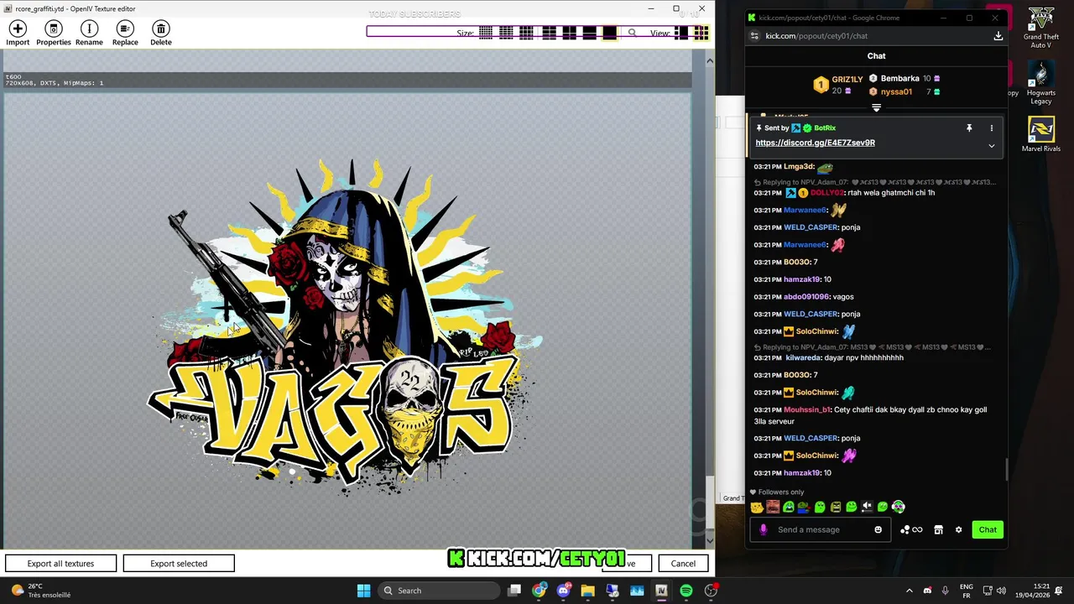This screenshot has width=1074, height=604.
Task: Click the Vagos graffiti texture preview
Action: click(347, 319)
